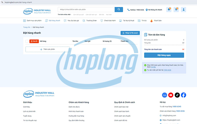Click the product search input field

point(86,10)
